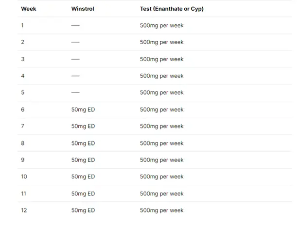Screen dimensions: 299x225
Task: Click the Winstrol dash in week 2
Action: [x=75, y=42]
